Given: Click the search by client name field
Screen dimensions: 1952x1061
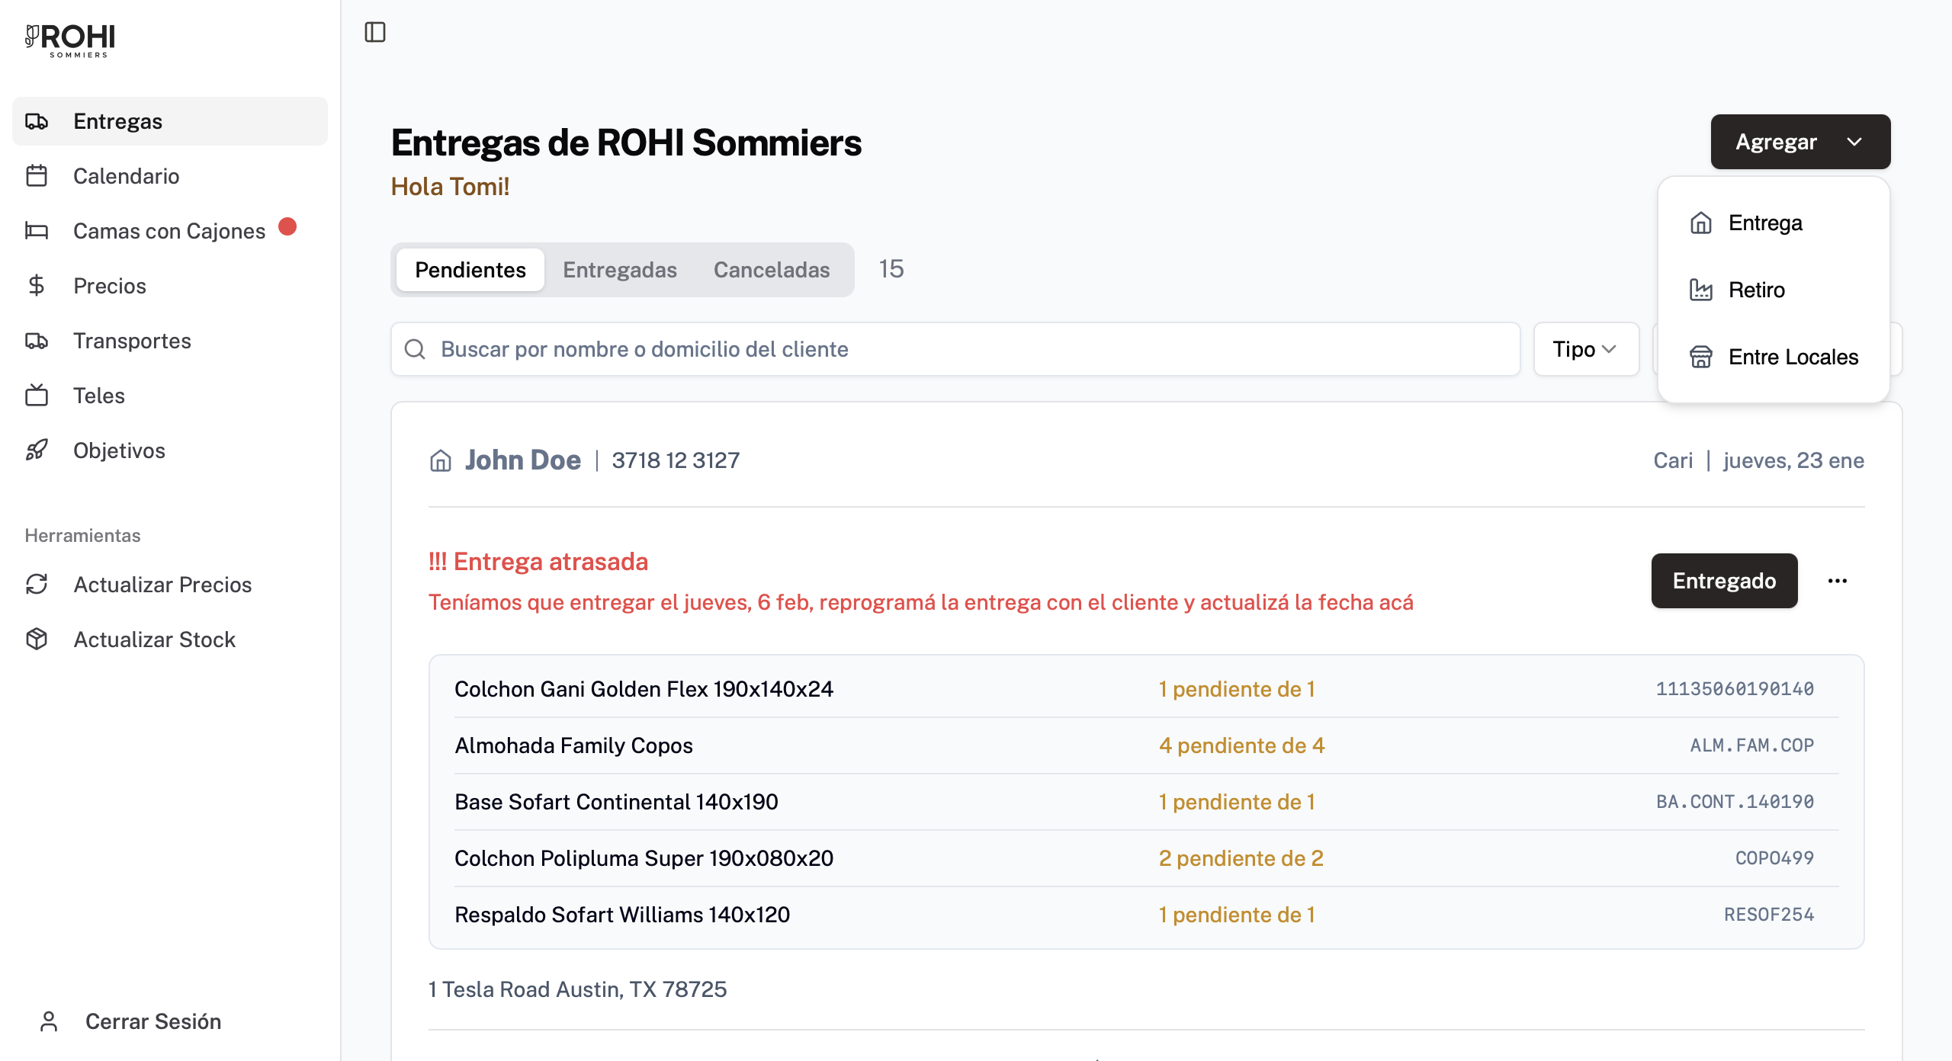Looking at the screenshot, I should click(955, 349).
